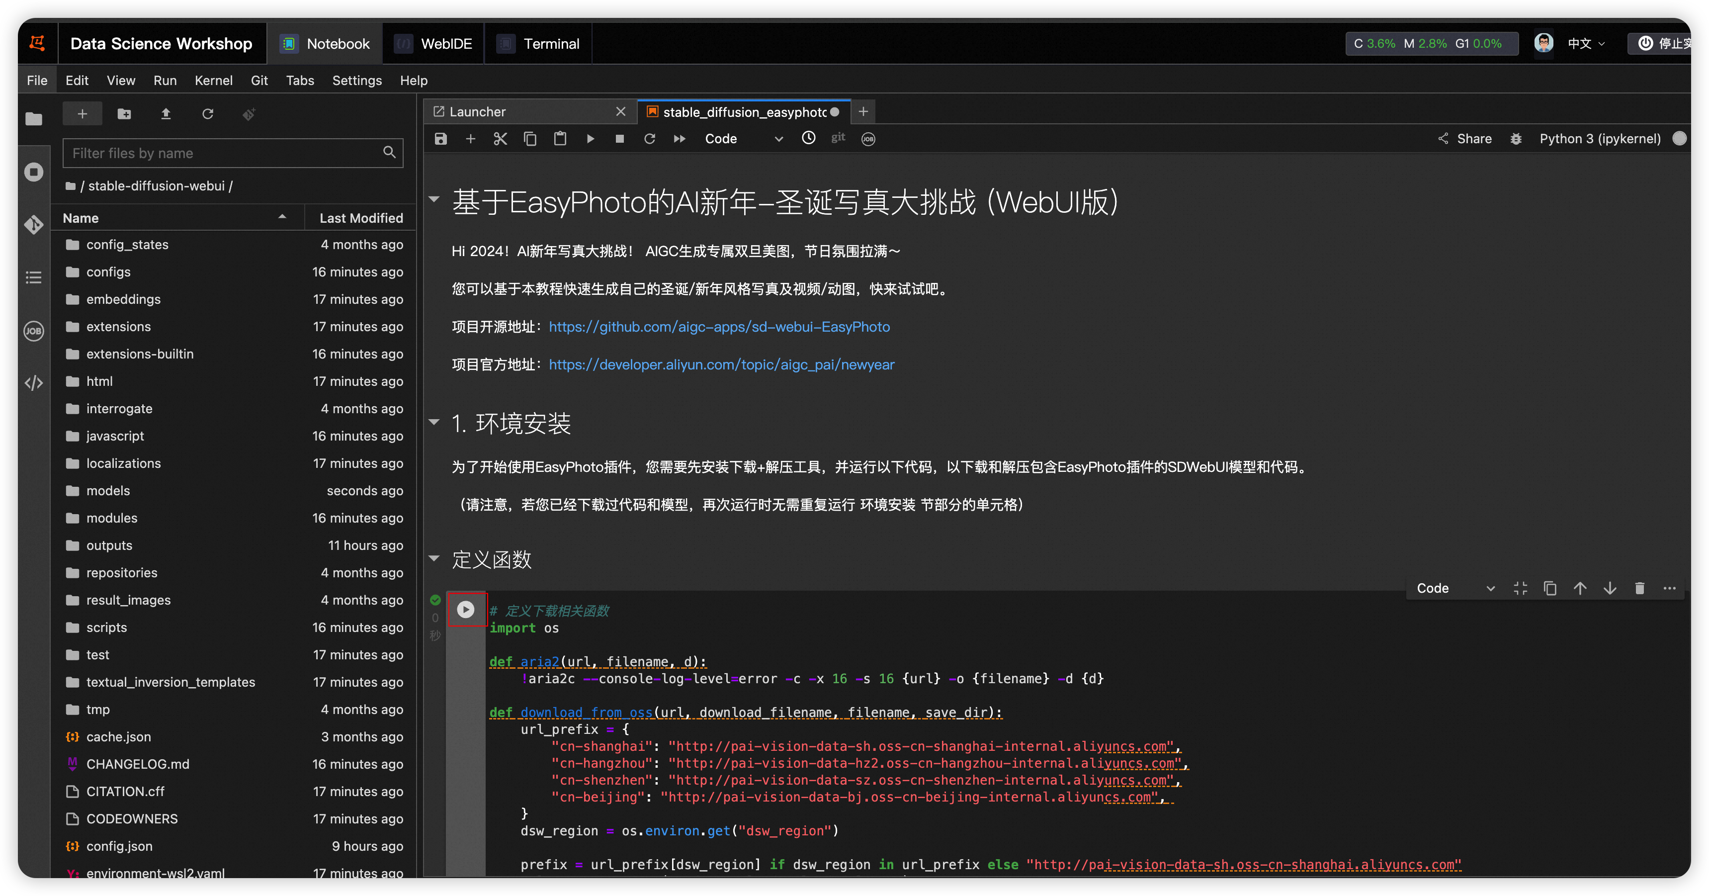Viewport: 1709px width, 896px height.
Task: Open the Kernel menu
Action: pyautogui.click(x=213, y=81)
